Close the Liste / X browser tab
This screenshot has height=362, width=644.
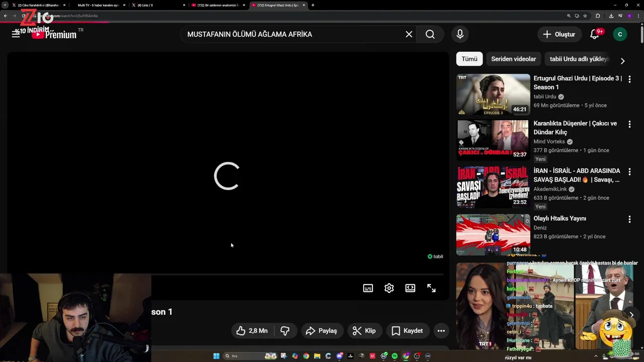click(184, 5)
